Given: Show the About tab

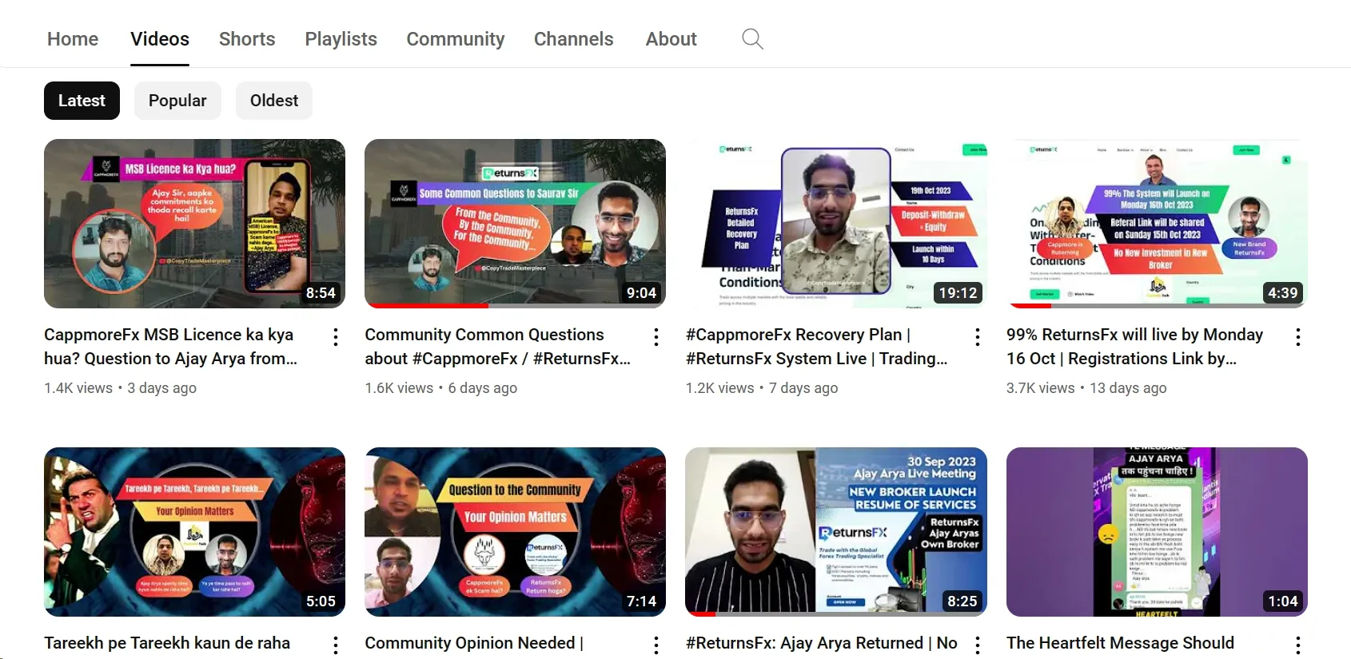Looking at the screenshot, I should tap(672, 39).
